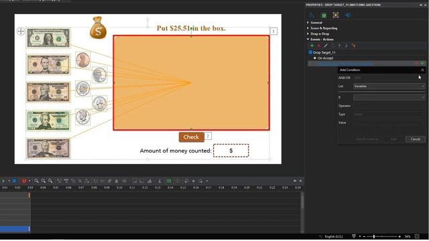The image size is (429, 241).
Task: Edit selected action with pencil icon
Action: 326,46
